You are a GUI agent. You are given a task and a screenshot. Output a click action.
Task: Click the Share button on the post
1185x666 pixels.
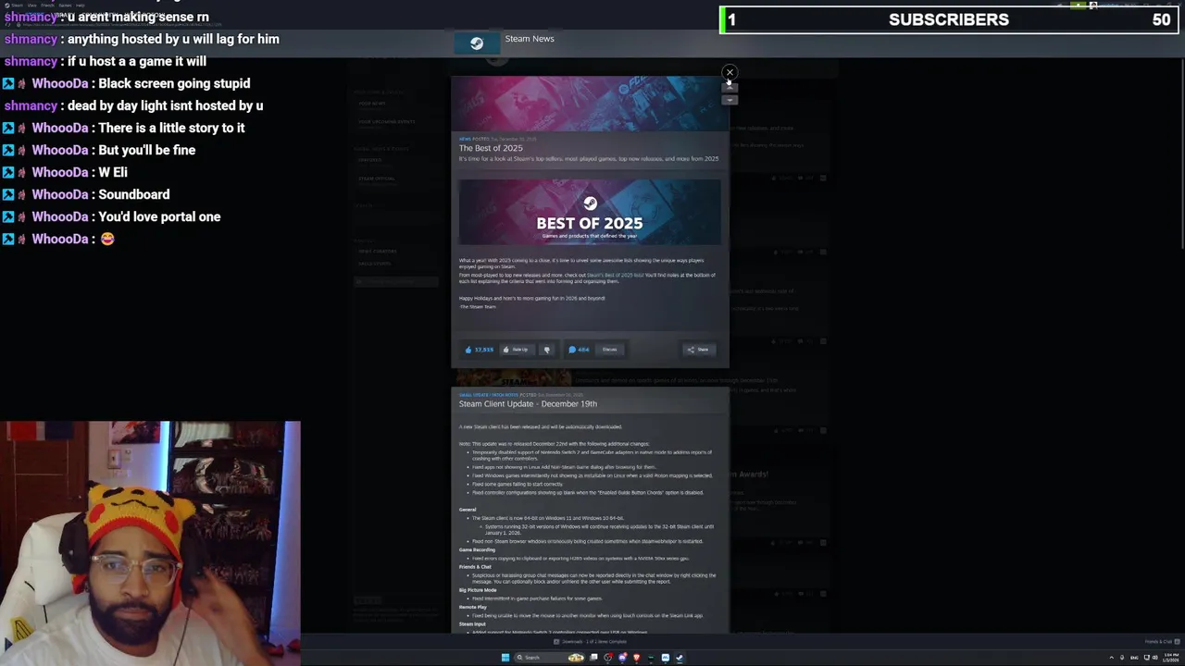pyautogui.click(x=697, y=350)
